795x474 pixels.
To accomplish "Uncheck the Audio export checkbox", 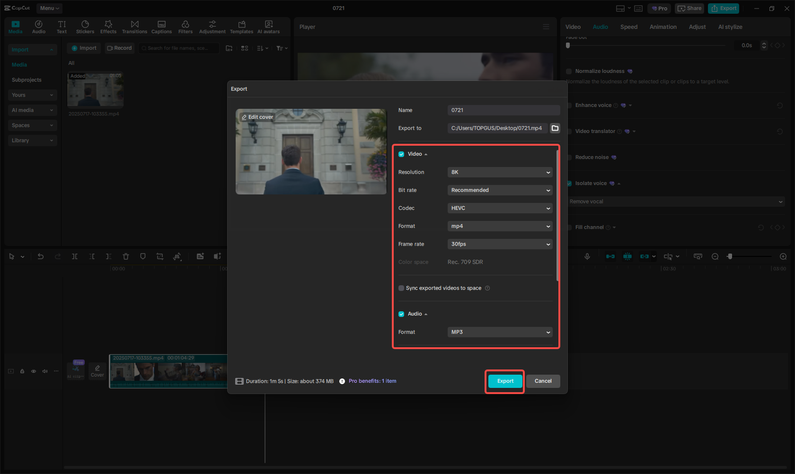I will coord(401,314).
